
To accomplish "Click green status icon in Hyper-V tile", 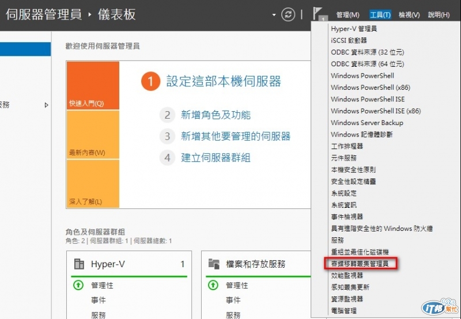I will [78, 285].
